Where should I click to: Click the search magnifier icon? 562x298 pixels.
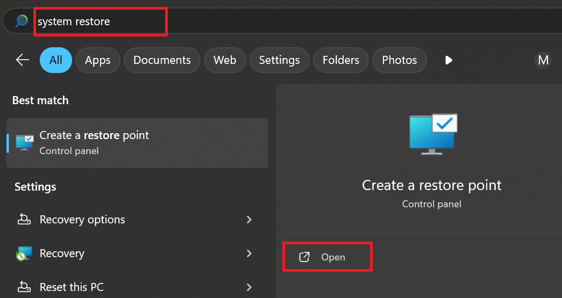(x=22, y=21)
